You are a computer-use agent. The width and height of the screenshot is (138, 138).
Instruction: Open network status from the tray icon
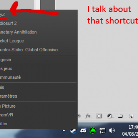coord(102,130)
